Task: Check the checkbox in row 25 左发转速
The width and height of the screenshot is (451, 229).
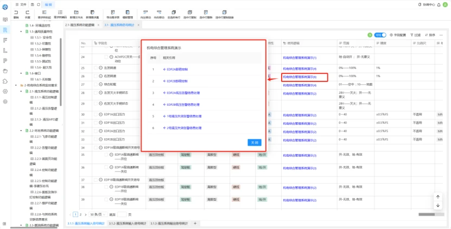Action: pyautogui.click(x=96, y=68)
